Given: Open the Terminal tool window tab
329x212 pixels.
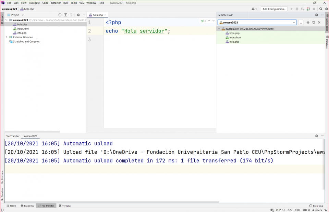Looking at the screenshot, I should pos(65,206).
